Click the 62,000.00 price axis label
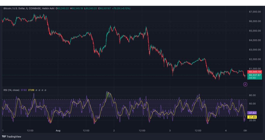Viewport: 265px width, 140px height. pos(255,59)
